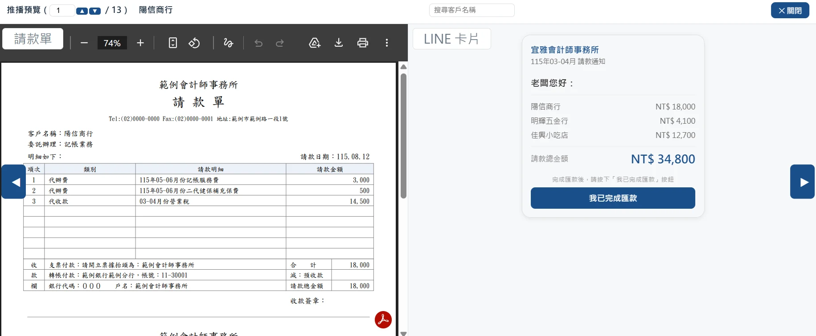Select the draw annotation tool

(228, 43)
